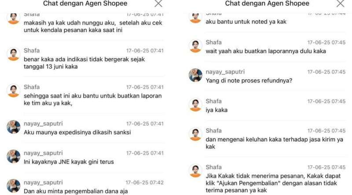Viewport: 352px width, 195px height.
Task: Tap Shafa's avatar beside 'benar kaka ada indikasi' message
Action: (x=14, y=54)
